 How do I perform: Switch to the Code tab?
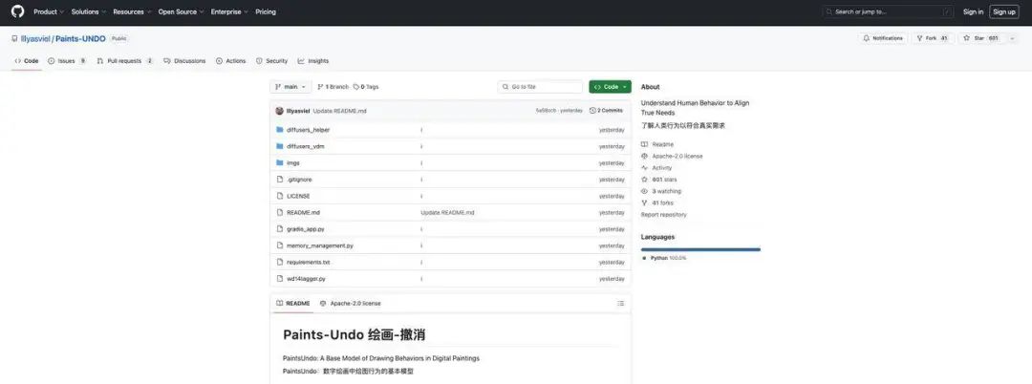pyautogui.click(x=27, y=61)
